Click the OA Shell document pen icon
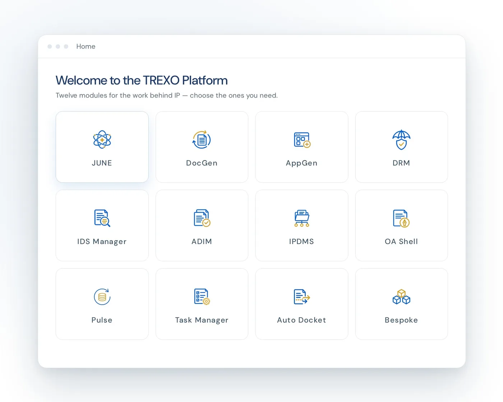503x402 pixels. (x=401, y=218)
